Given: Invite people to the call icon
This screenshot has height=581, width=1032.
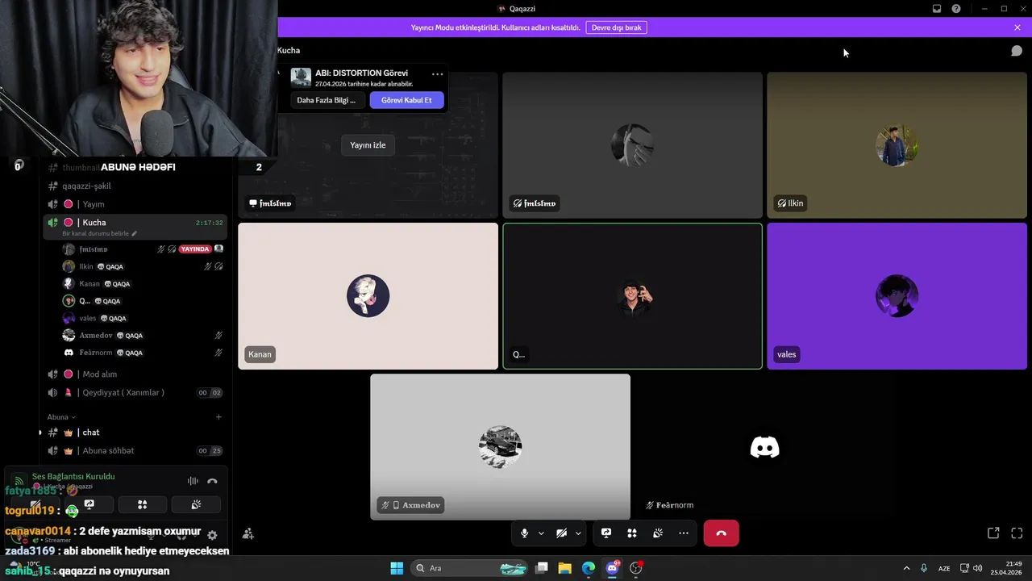Looking at the screenshot, I should 248,533.
